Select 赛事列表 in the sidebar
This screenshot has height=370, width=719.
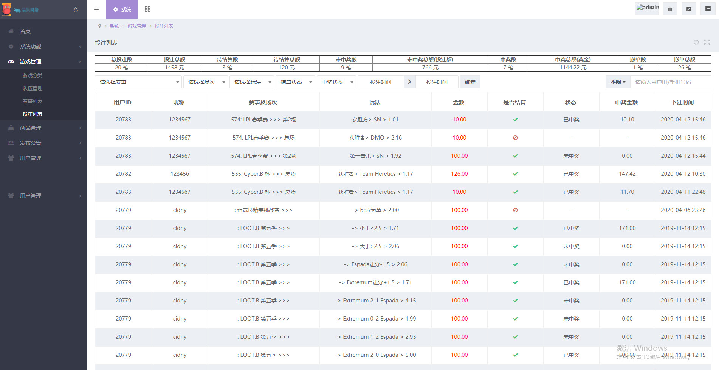pos(33,101)
